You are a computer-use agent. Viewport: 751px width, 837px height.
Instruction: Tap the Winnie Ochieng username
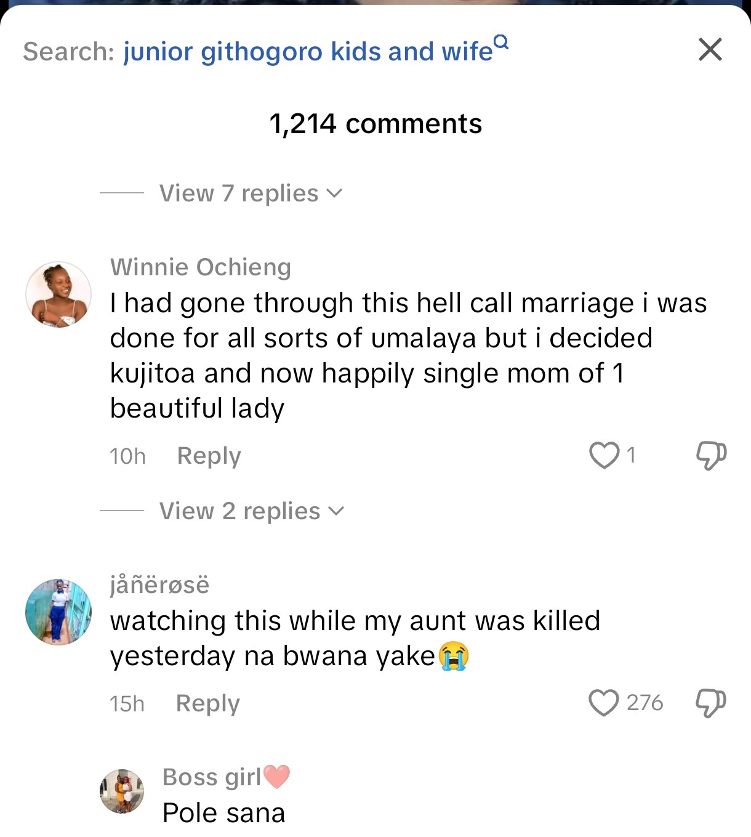tap(201, 267)
